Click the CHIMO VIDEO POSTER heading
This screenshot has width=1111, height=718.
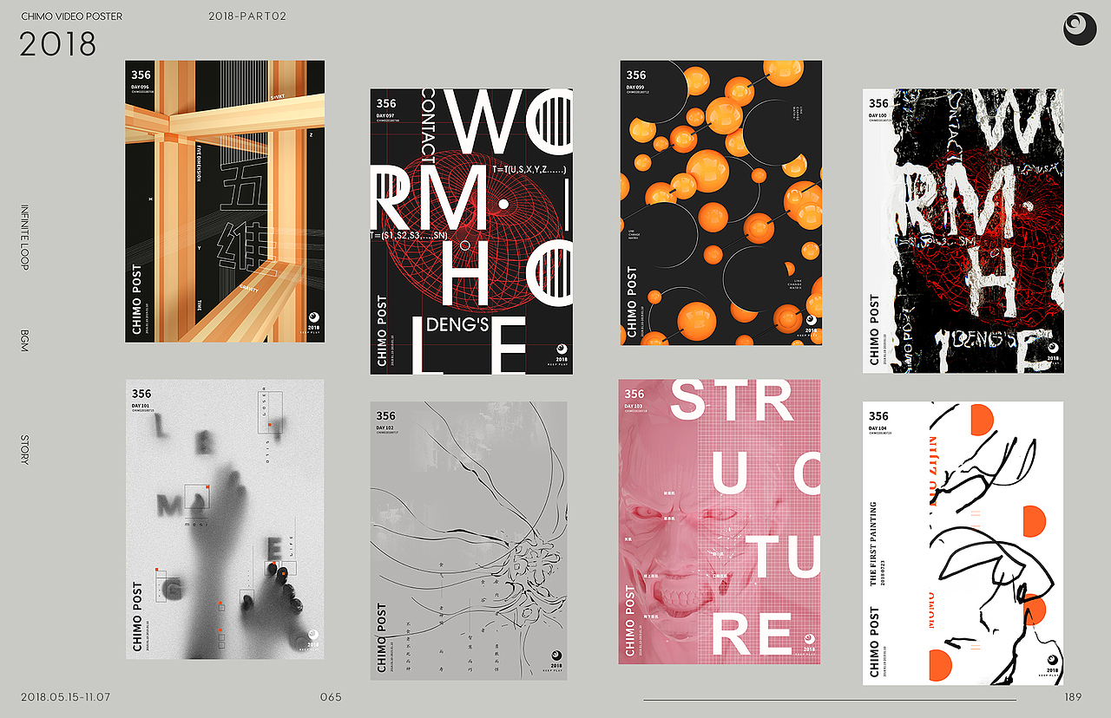tap(72, 16)
